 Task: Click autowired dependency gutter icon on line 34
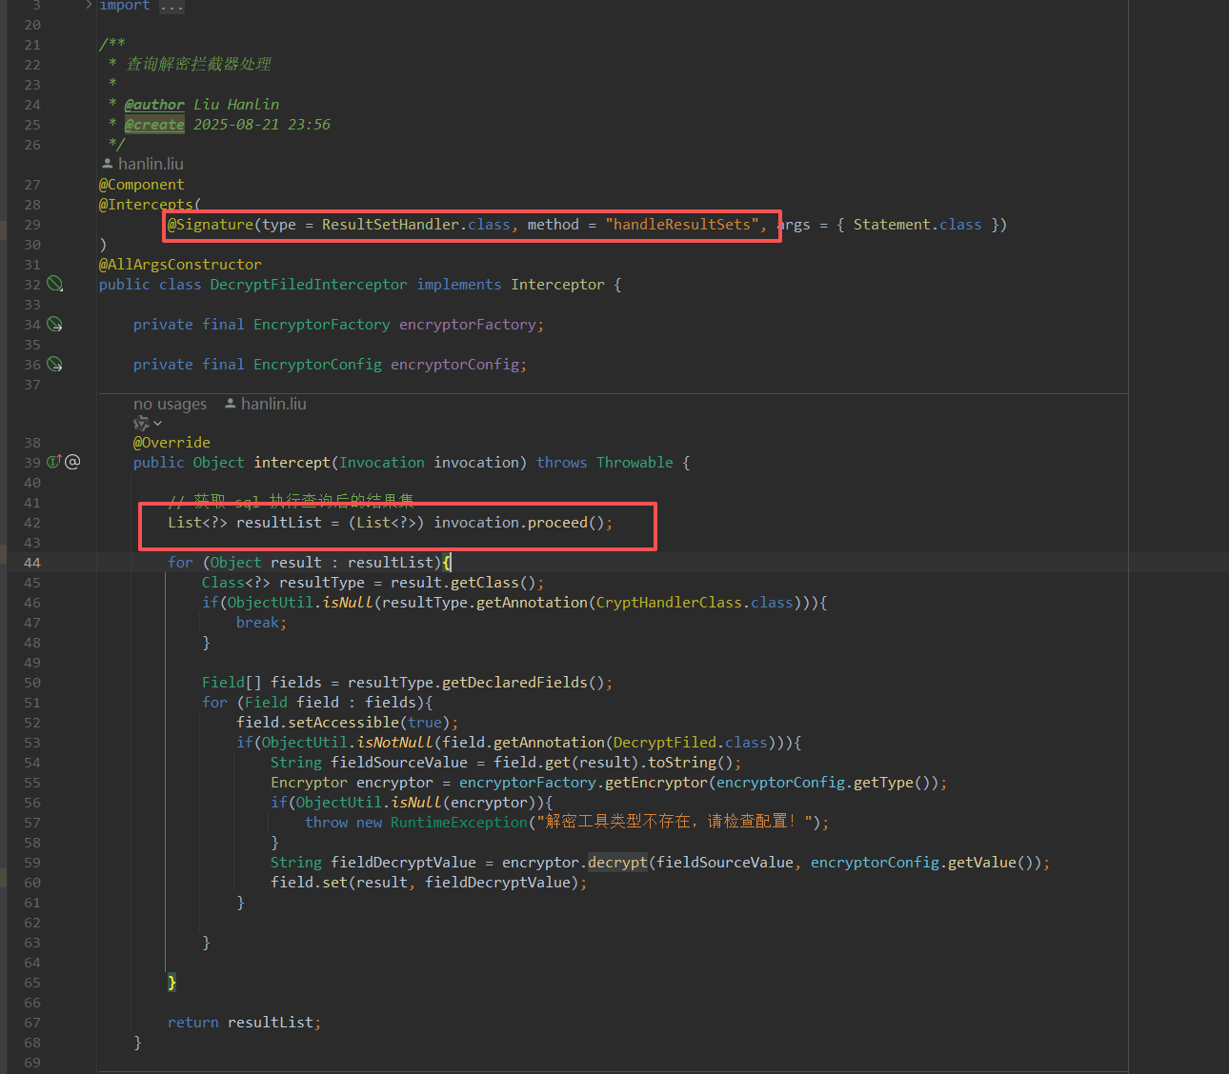(x=55, y=325)
